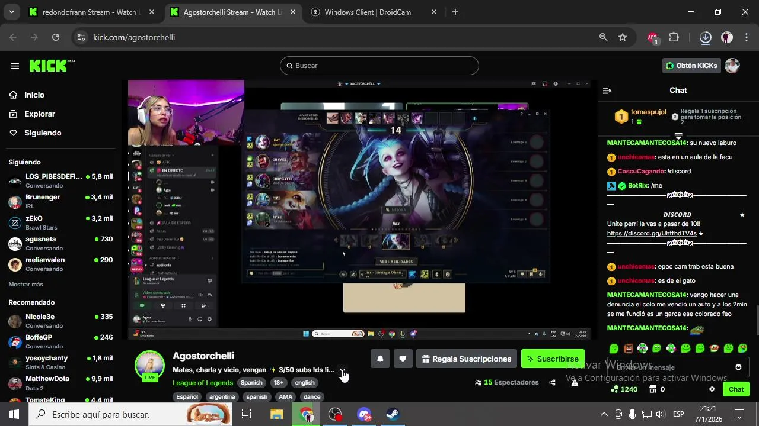Bookmark this page with star

(623, 37)
